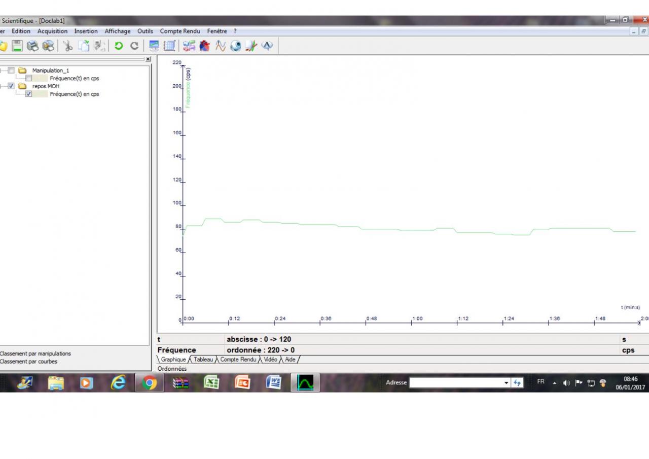Open the ? help menu
Viewport: 649px width, 459px height.
(x=235, y=31)
